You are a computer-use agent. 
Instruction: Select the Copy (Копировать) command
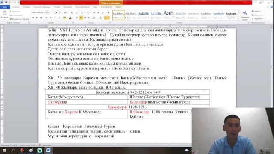(x=16, y=15)
